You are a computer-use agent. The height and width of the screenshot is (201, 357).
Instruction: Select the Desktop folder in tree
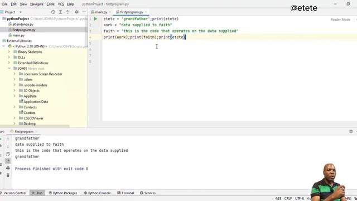[30, 124]
